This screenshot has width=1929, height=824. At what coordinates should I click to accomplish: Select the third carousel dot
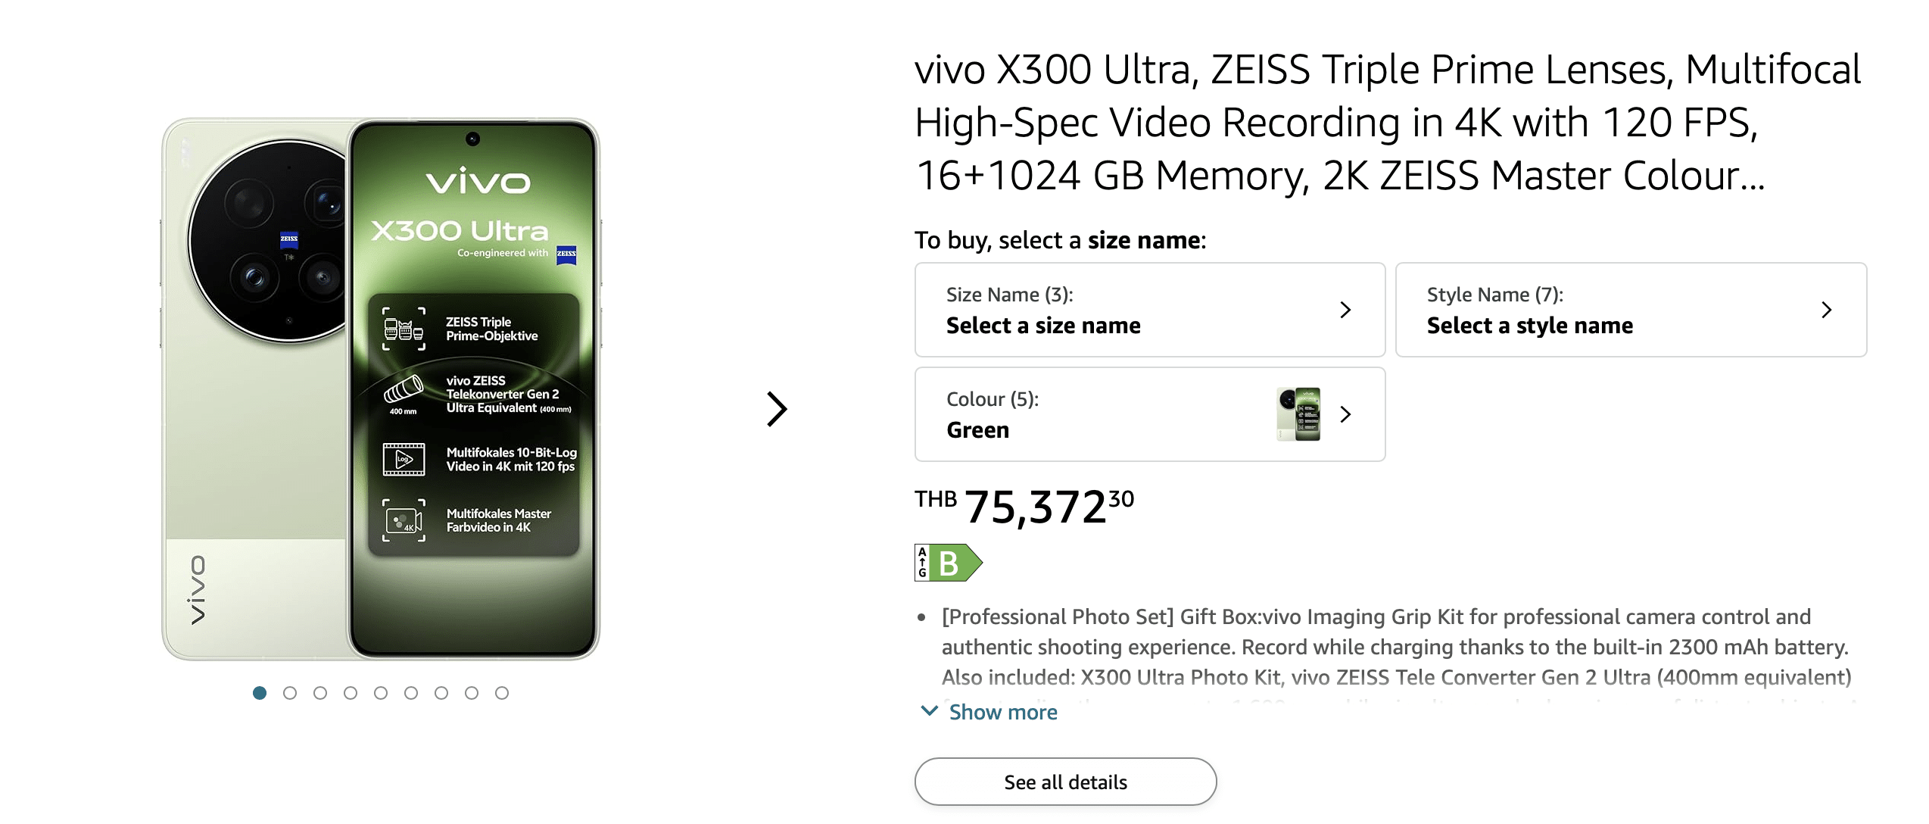coord(320,693)
